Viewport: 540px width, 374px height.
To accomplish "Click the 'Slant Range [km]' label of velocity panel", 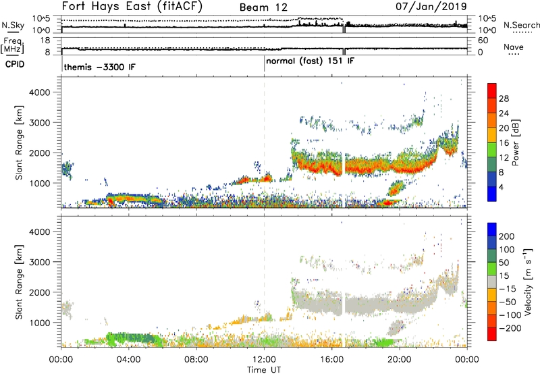I will (x=19, y=282).
